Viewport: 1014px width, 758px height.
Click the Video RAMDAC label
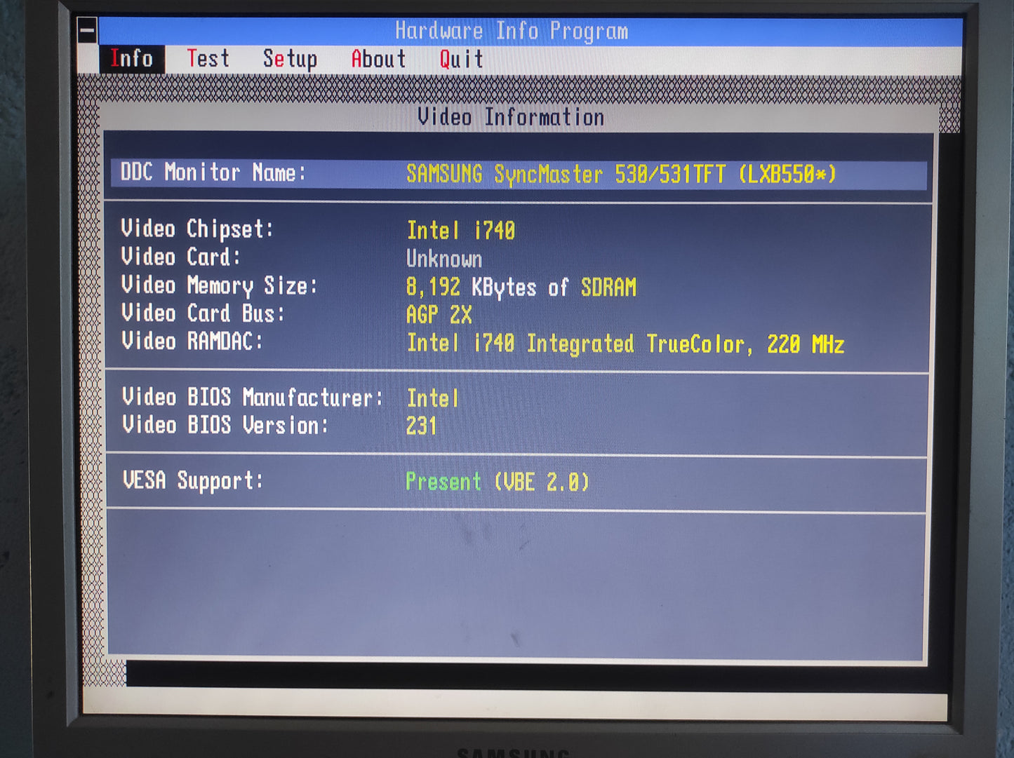coord(192,341)
